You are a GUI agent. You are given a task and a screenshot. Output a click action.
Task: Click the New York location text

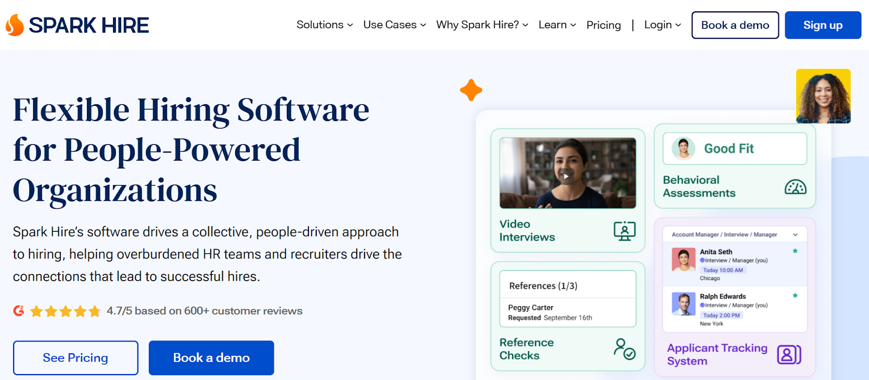(x=711, y=324)
